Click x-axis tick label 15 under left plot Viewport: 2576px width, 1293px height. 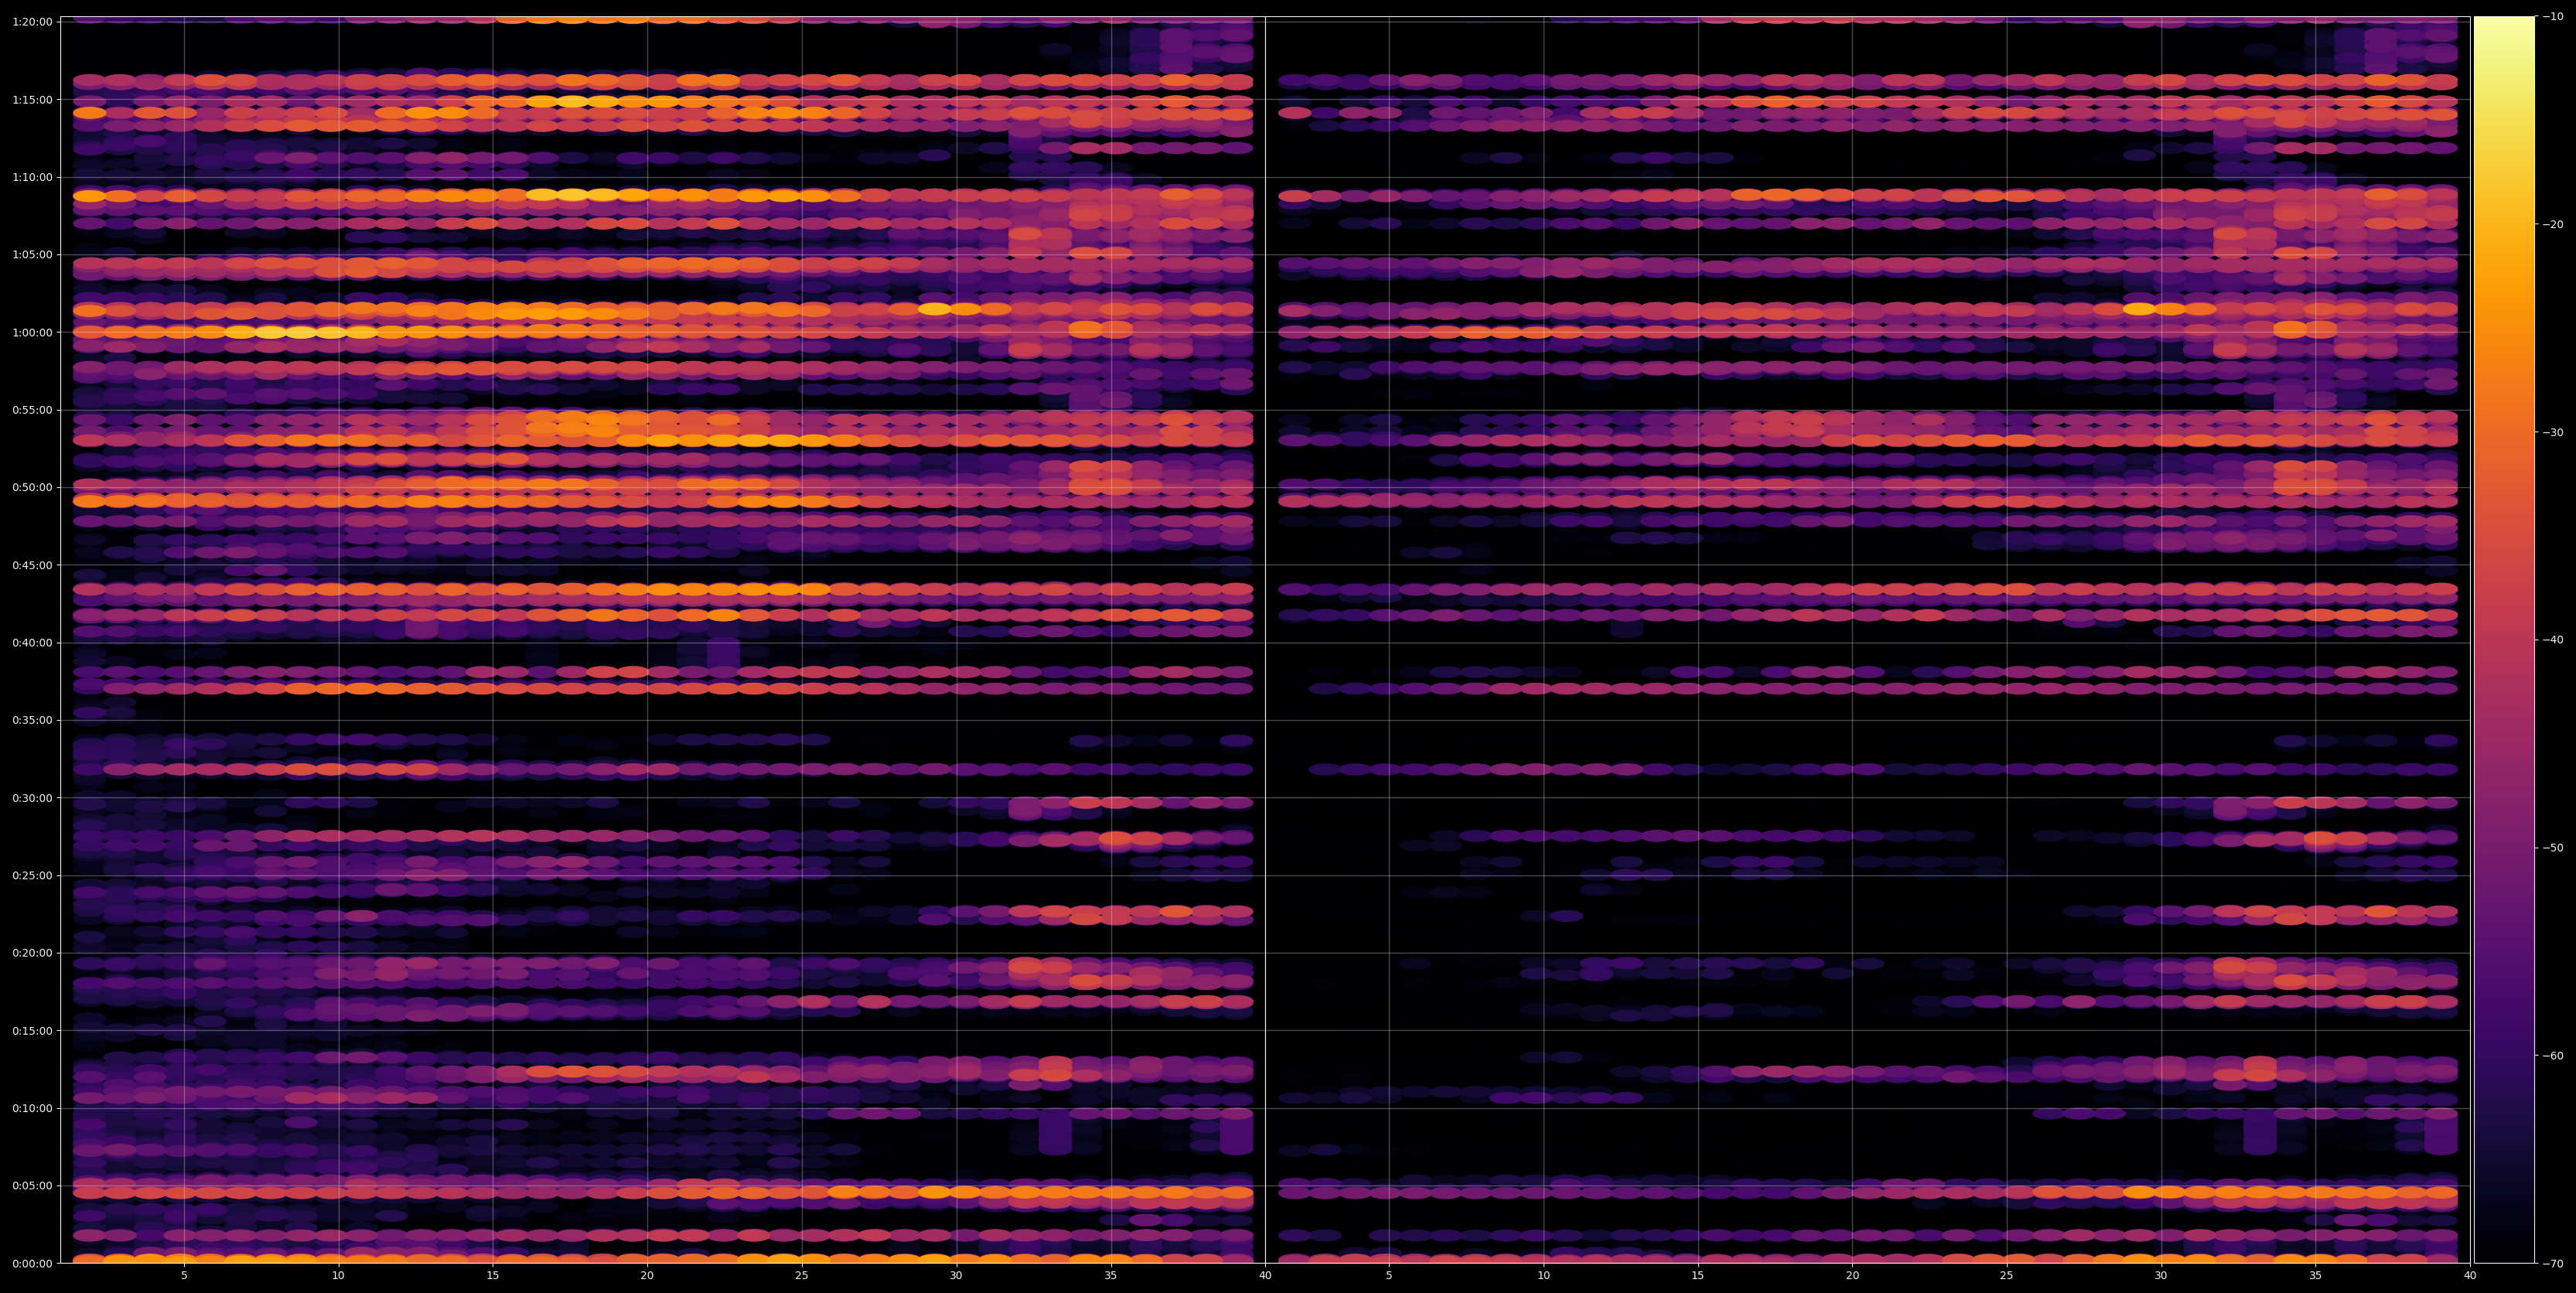(493, 1276)
